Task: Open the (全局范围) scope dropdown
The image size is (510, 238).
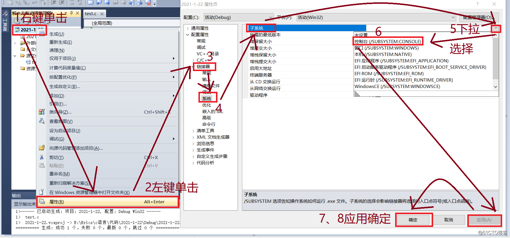Action: pos(132,23)
